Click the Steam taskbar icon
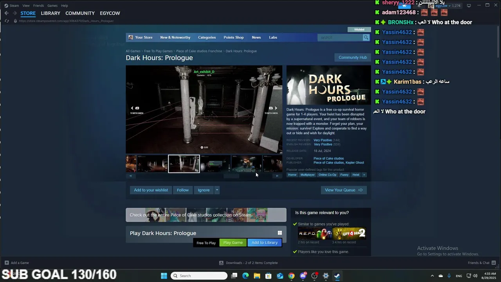The image size is (501, 282). [x=337, y=276]
